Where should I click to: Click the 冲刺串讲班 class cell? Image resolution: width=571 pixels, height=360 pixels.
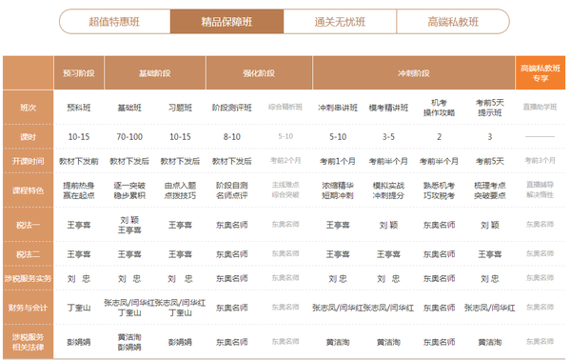tap(338, 108)
